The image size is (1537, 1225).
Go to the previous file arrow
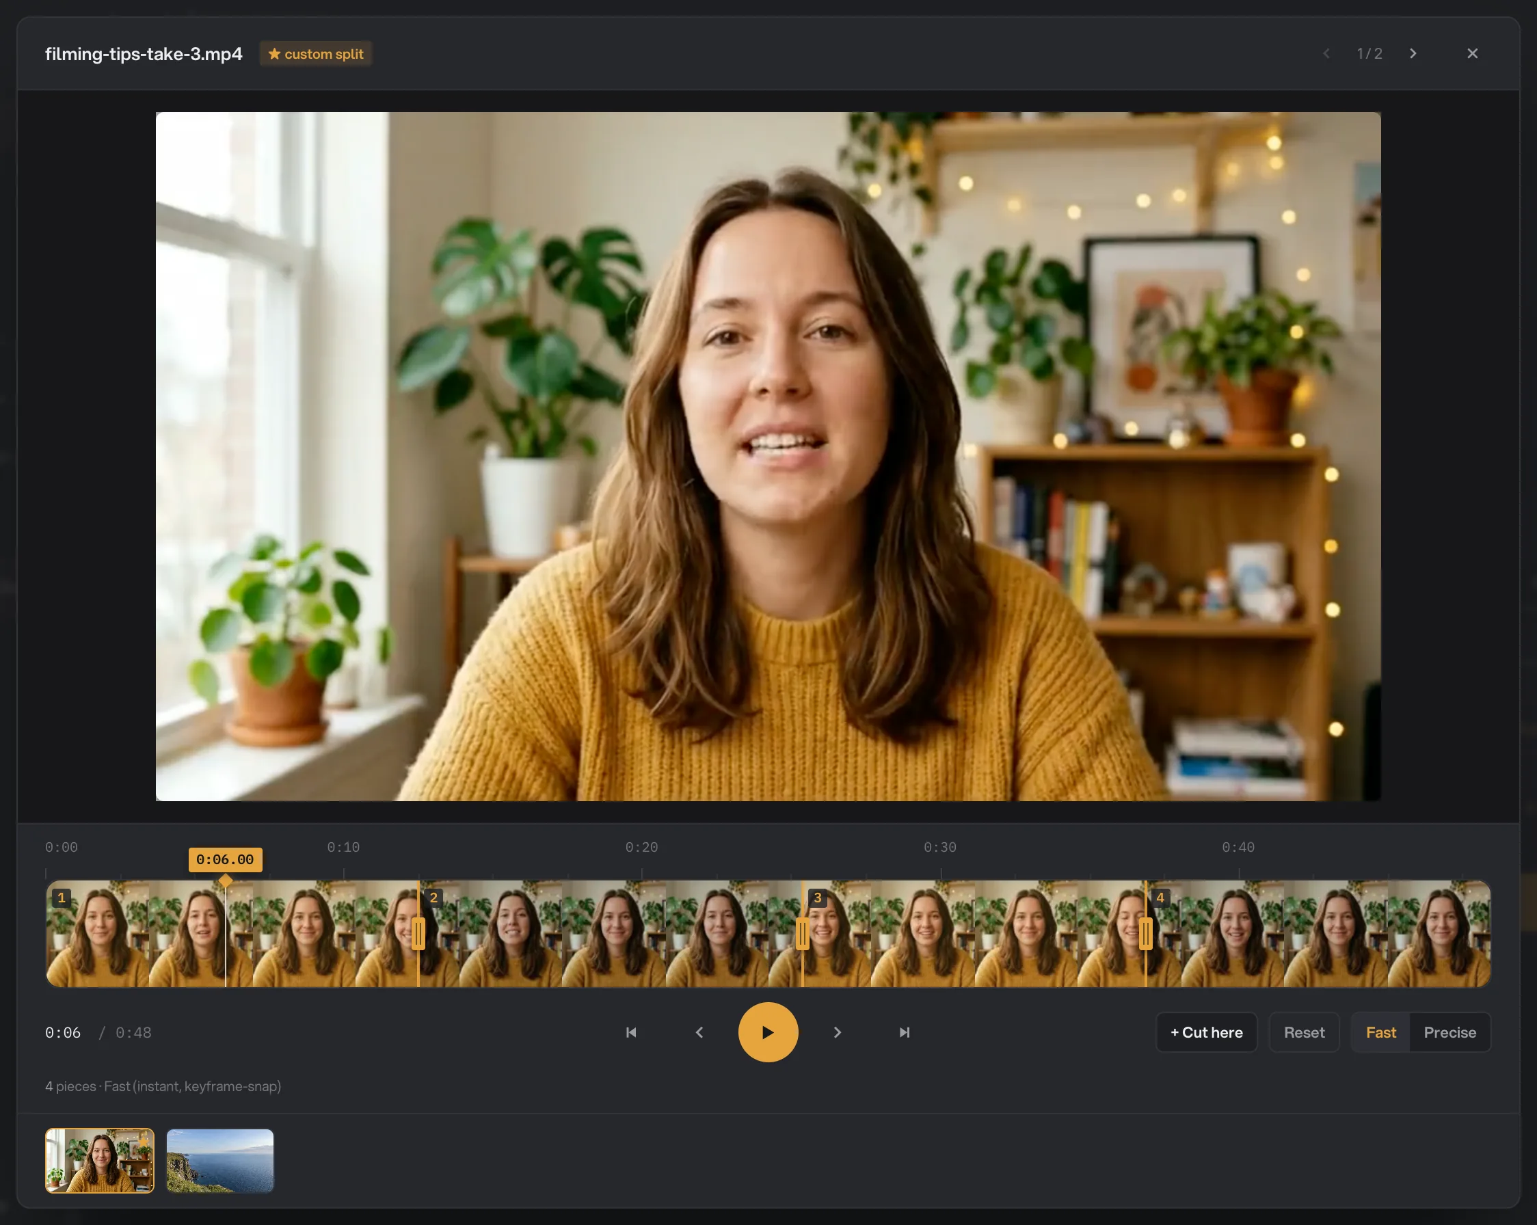pyautogui.click(x=1326, y=53)
